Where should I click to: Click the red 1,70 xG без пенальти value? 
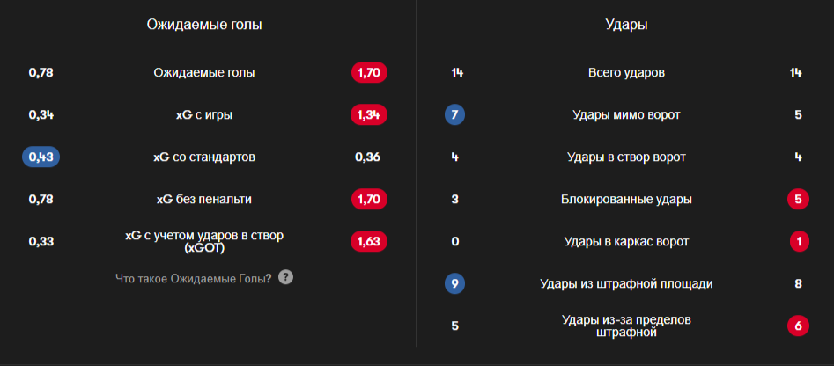[369, 199]
